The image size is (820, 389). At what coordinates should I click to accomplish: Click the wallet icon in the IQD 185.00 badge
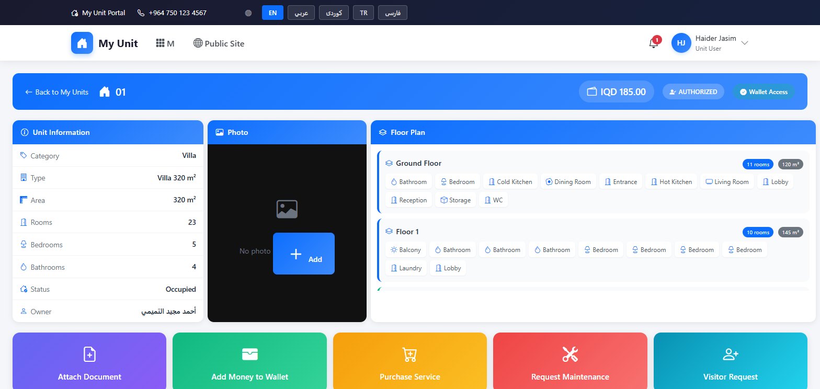pos(592,91)
